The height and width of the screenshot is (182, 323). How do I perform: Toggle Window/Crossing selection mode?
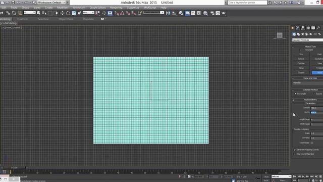(56, 13)
